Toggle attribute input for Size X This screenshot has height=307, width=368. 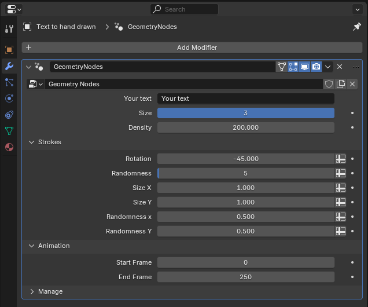tap(341, 188)
